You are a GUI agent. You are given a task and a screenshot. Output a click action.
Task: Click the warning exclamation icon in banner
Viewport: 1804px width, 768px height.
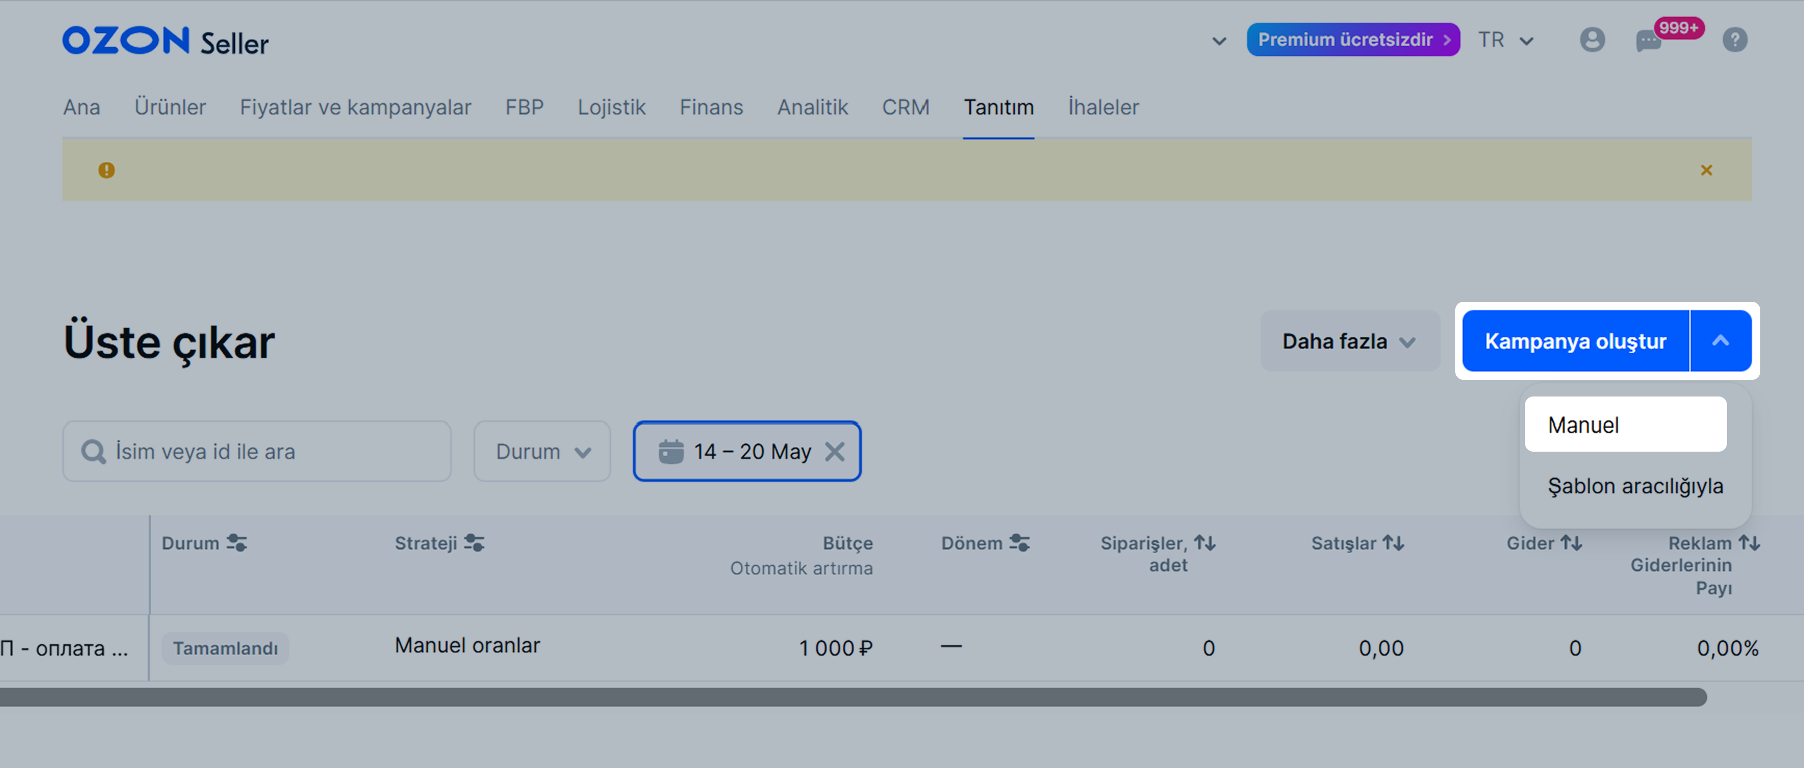tap(107, 170)
